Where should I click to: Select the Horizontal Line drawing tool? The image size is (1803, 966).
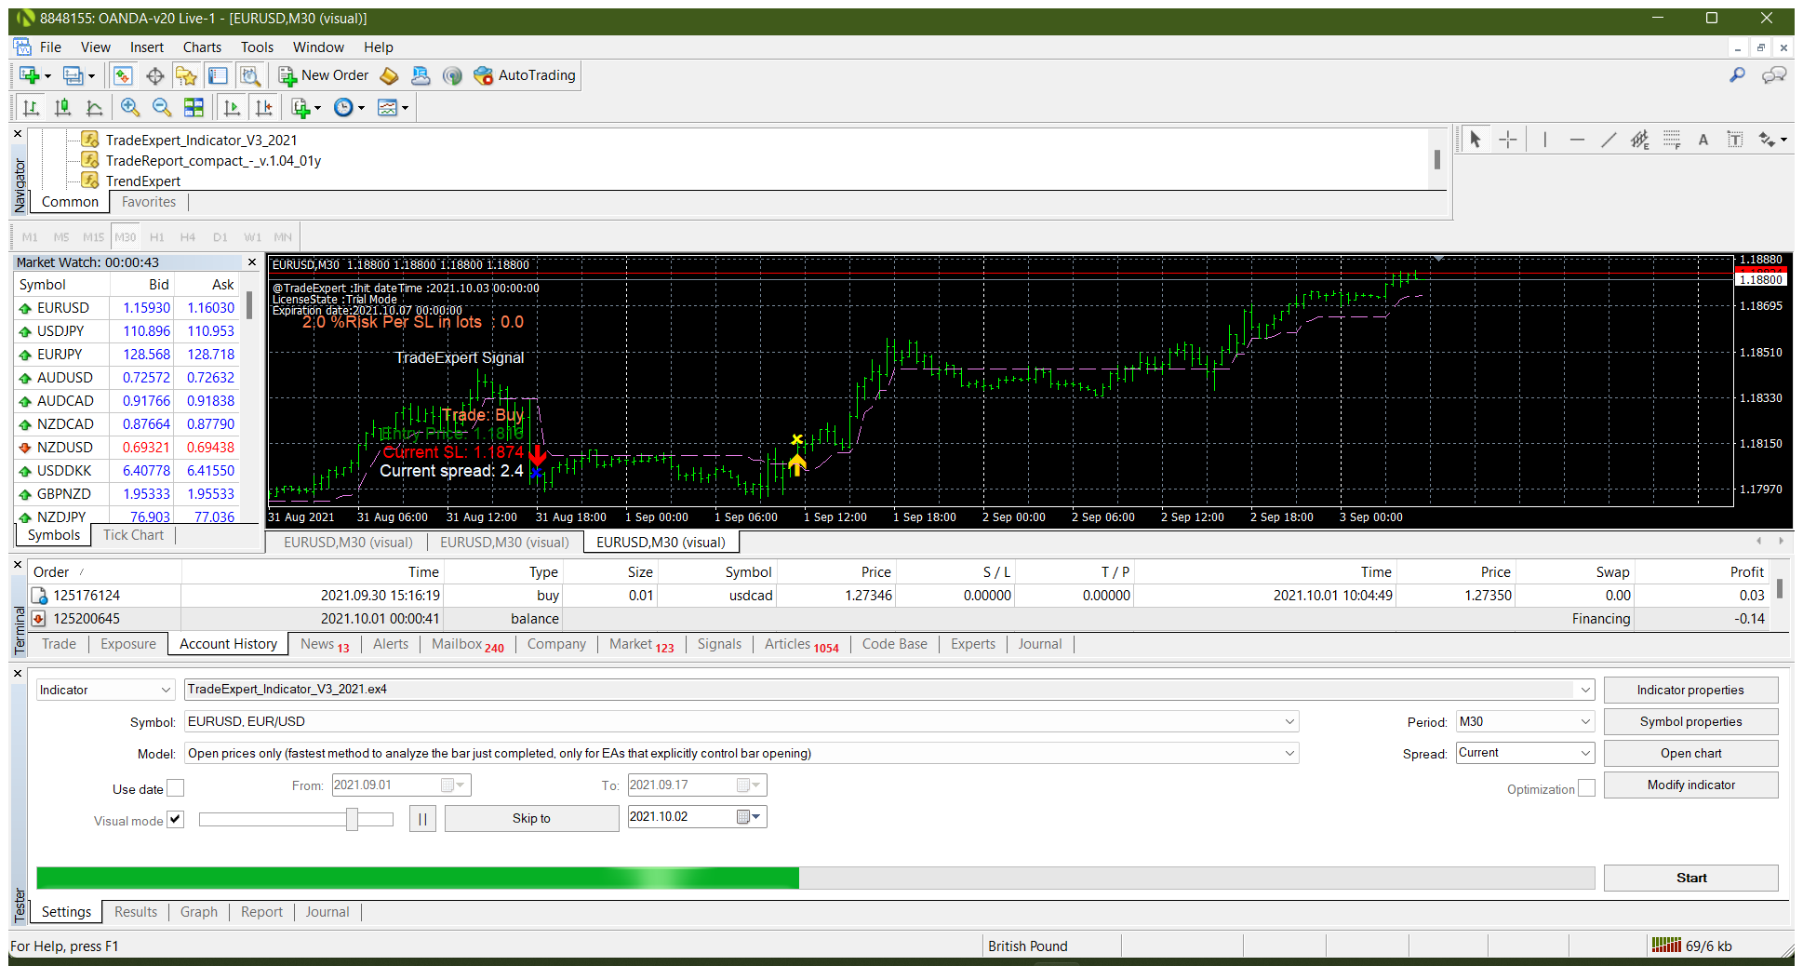(x=1577, y=139)
